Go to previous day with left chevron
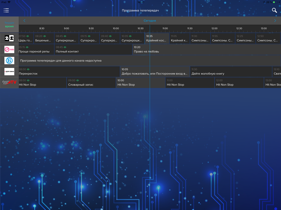The image size is (281, 210). coord(24,20)
